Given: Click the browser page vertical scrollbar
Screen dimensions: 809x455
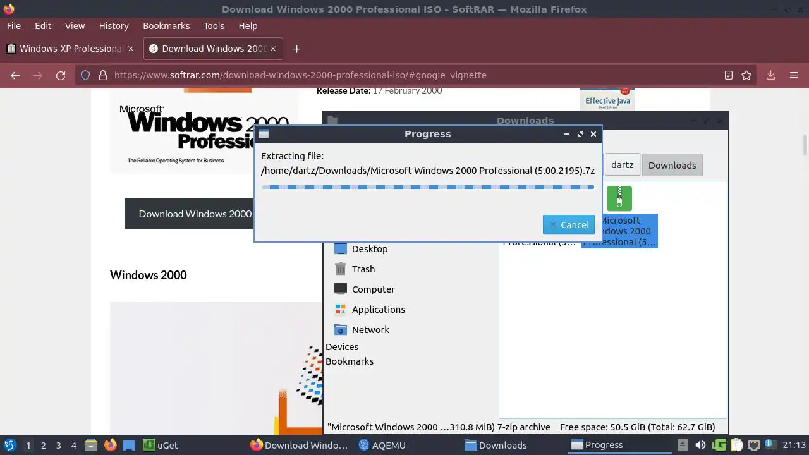Looking at the screenshot, I should tap(805, 145).
